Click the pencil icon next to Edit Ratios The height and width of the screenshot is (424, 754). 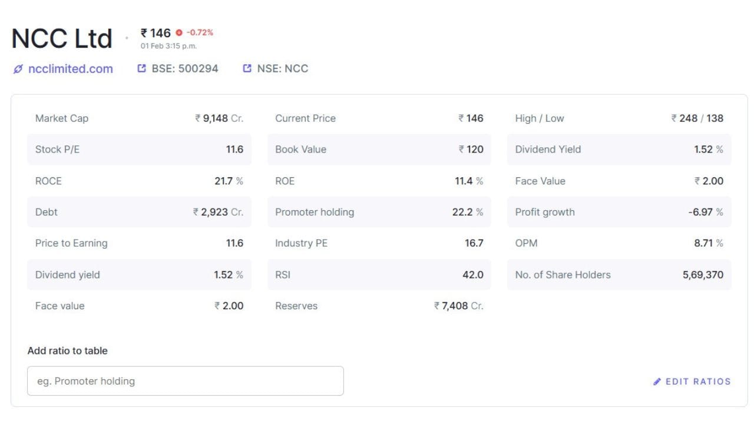(657, 382)
